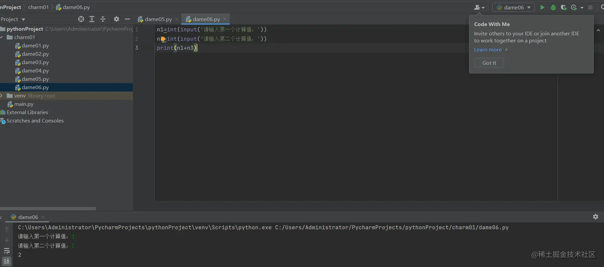Select External Libraries node
The image size is (604, 267).
(27, 113)
